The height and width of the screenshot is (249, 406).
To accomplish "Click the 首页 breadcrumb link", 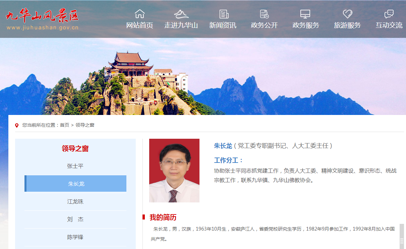I will pos(64,125).
